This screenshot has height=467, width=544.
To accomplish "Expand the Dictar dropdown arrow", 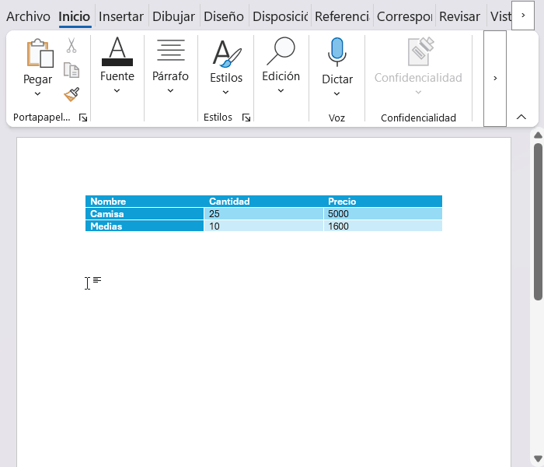I will click(x=337, y=94).
